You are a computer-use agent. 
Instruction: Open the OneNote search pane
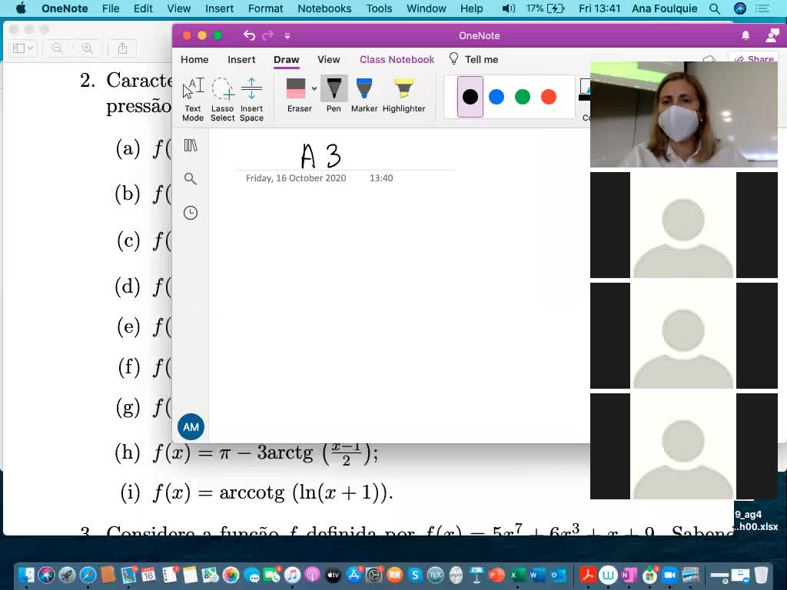point(191,178)
